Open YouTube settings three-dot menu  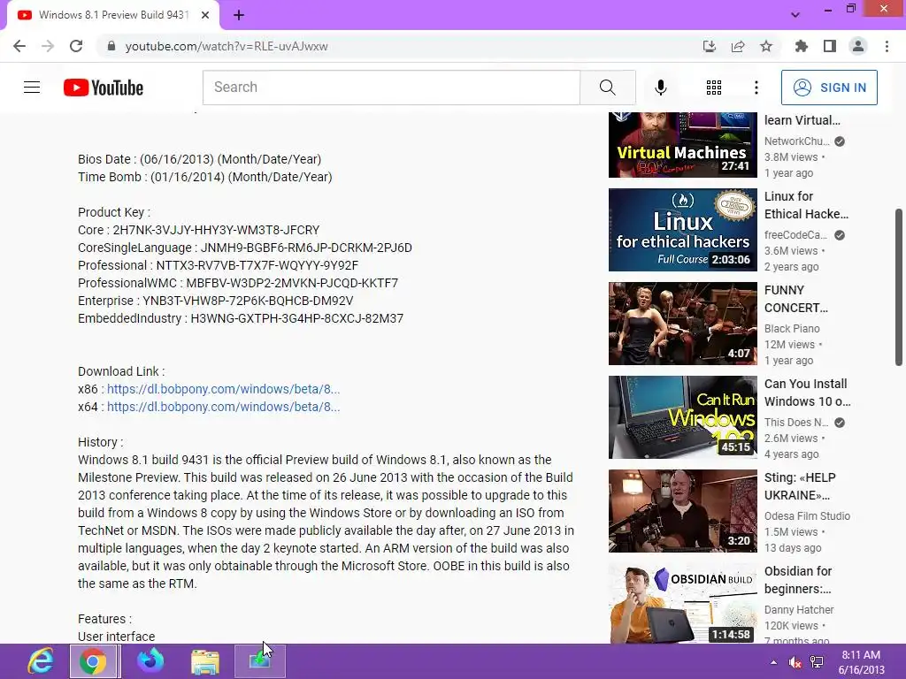(x=756, y=88)
